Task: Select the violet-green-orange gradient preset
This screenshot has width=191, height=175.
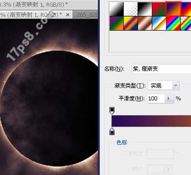Action: (117, 23)
